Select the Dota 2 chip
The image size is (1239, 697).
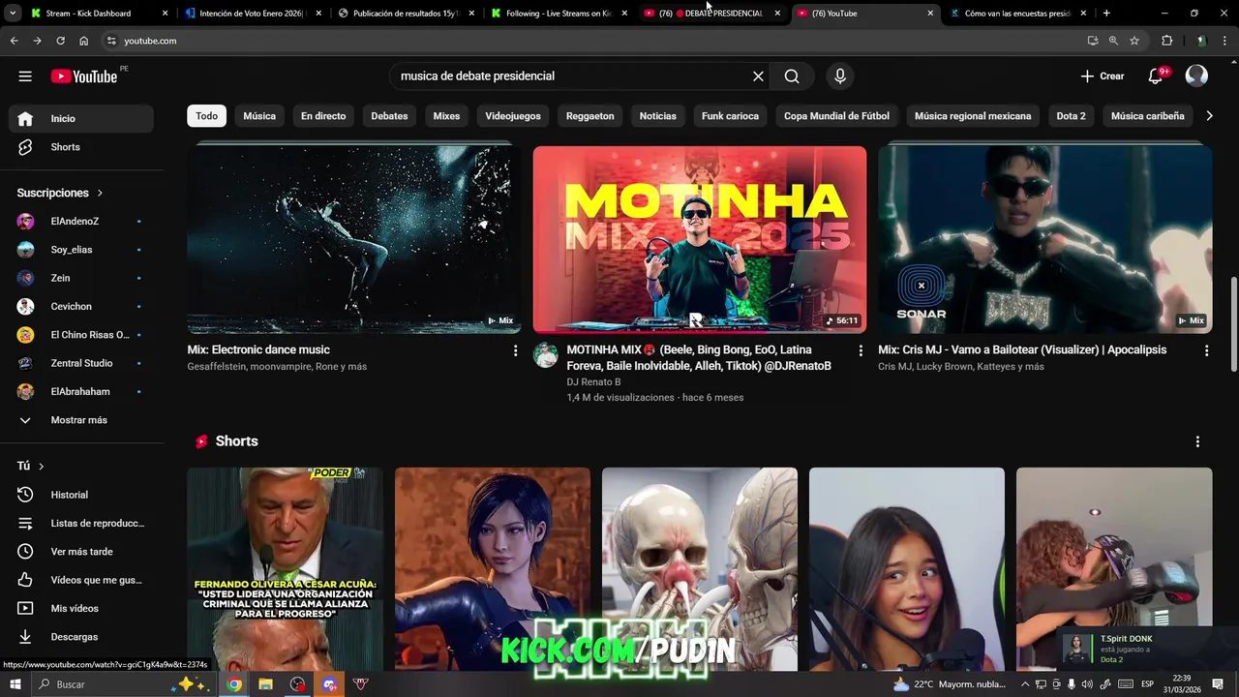point(1071,116)
